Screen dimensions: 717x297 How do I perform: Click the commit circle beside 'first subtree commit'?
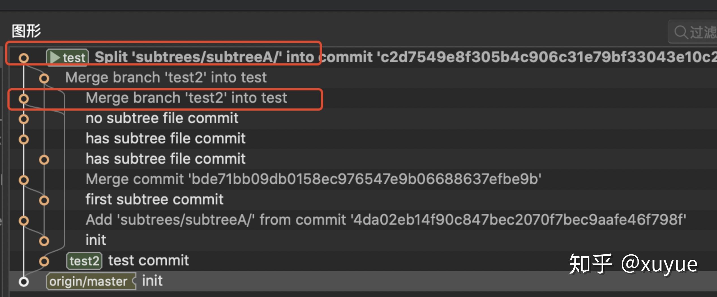click(x=44, y=200)
